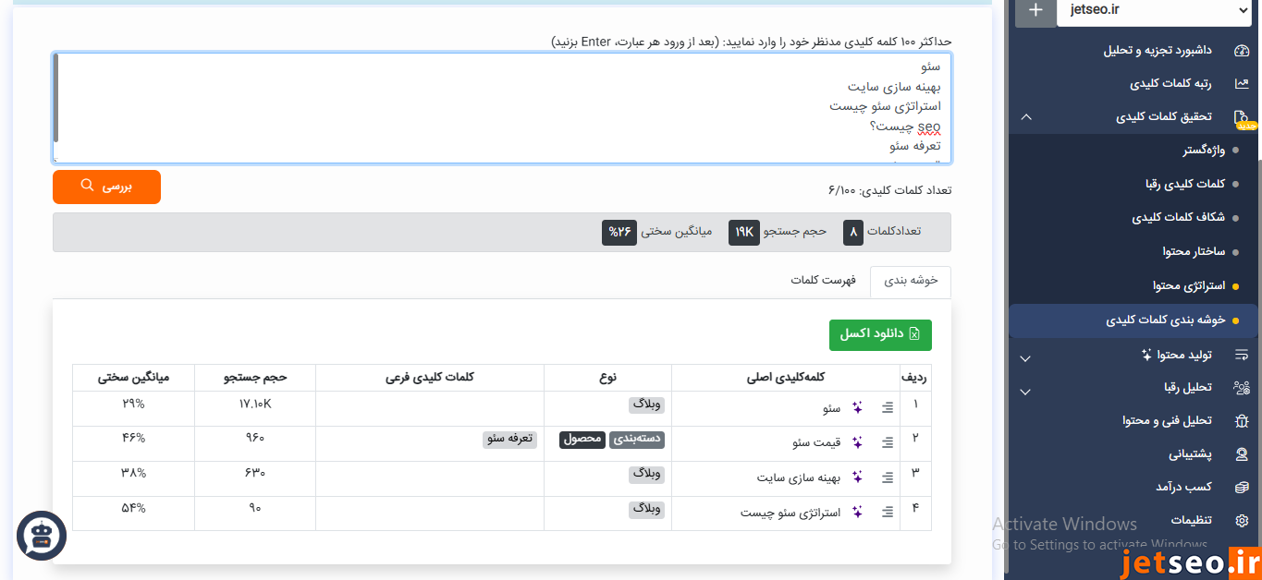Viewport: 1262px width, 580px height.
Task: Open the پشتیبانی support icon
Action: [x=1242, y=453]
